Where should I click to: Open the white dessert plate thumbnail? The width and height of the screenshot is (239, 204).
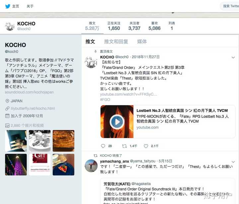(40, 141)
